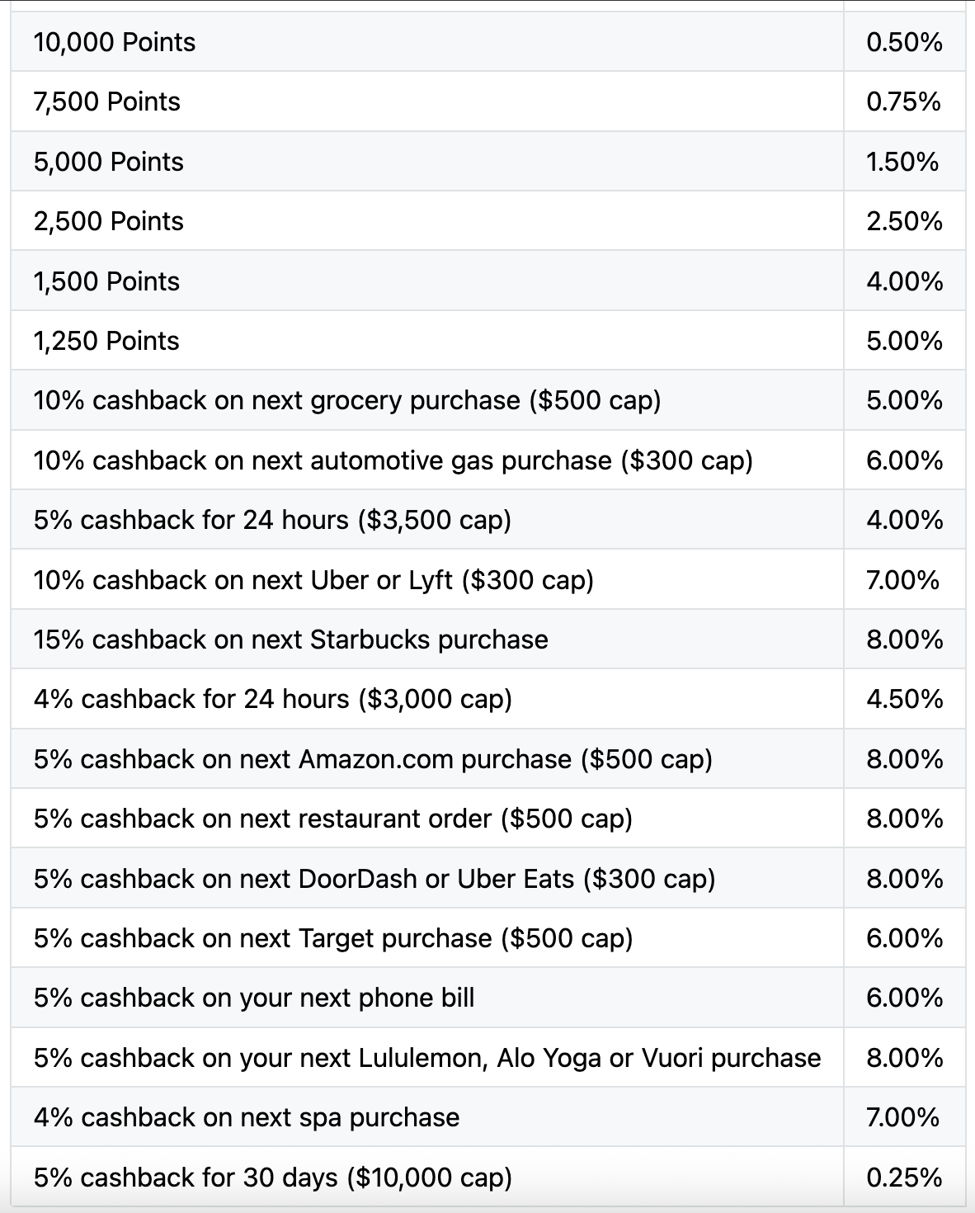Click the 1.50% value for 5,000 Points
975x1213 pixels.
click(x=902, y=162)
